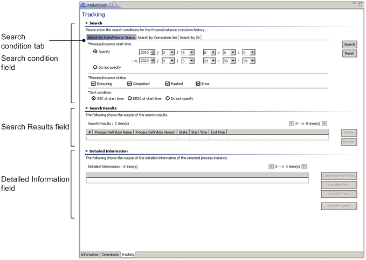This screenshot has height=260, width=366.
Task: Collapse the Detailed Information section
Action: 86,151
